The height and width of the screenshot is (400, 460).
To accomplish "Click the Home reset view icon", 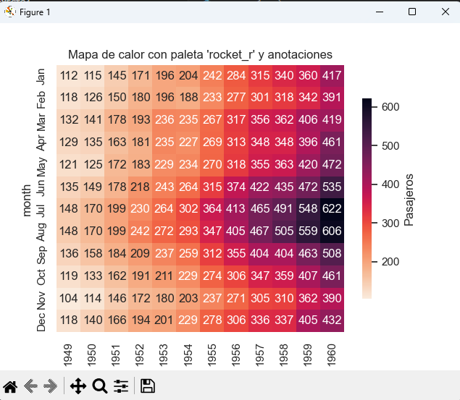I will click(x=11, y=386).
